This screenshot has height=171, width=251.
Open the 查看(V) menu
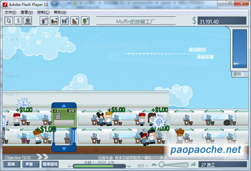[x=27, y=12]
